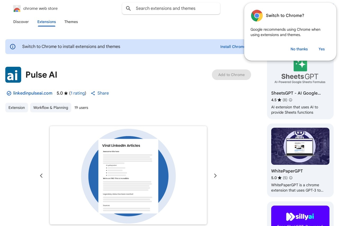Show the previous screenshot with the left arrow
Image resolution: width=339 pixels, height=226 pixels.
pyautogui.click(x=41, y=176)
